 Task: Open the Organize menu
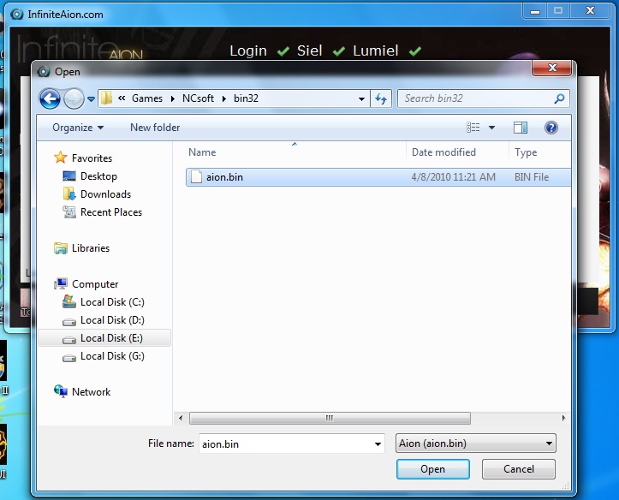(78, 128)
